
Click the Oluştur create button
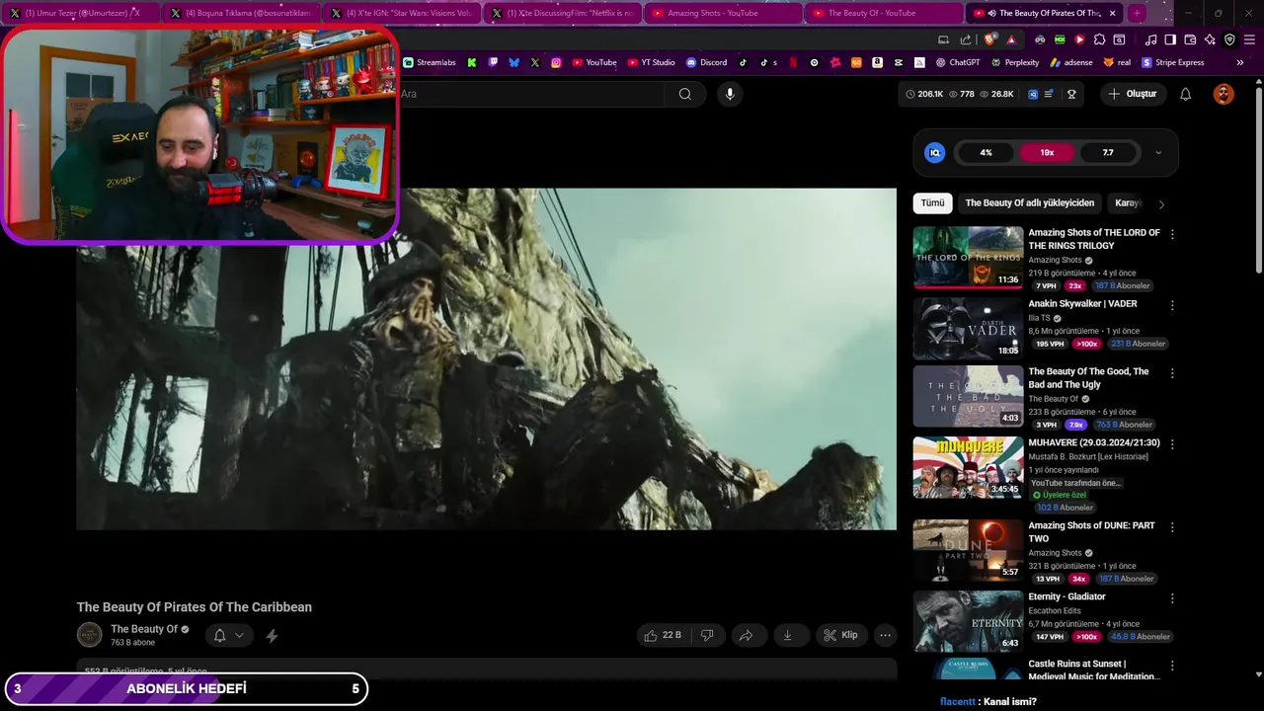(x=1134, y=94)
